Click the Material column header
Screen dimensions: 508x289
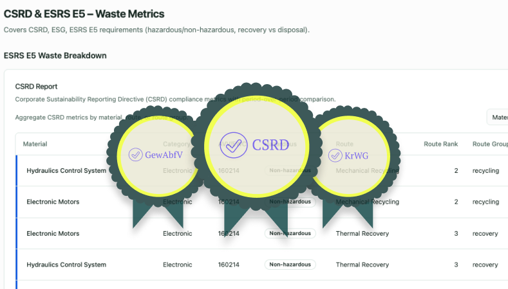point(35,144)
